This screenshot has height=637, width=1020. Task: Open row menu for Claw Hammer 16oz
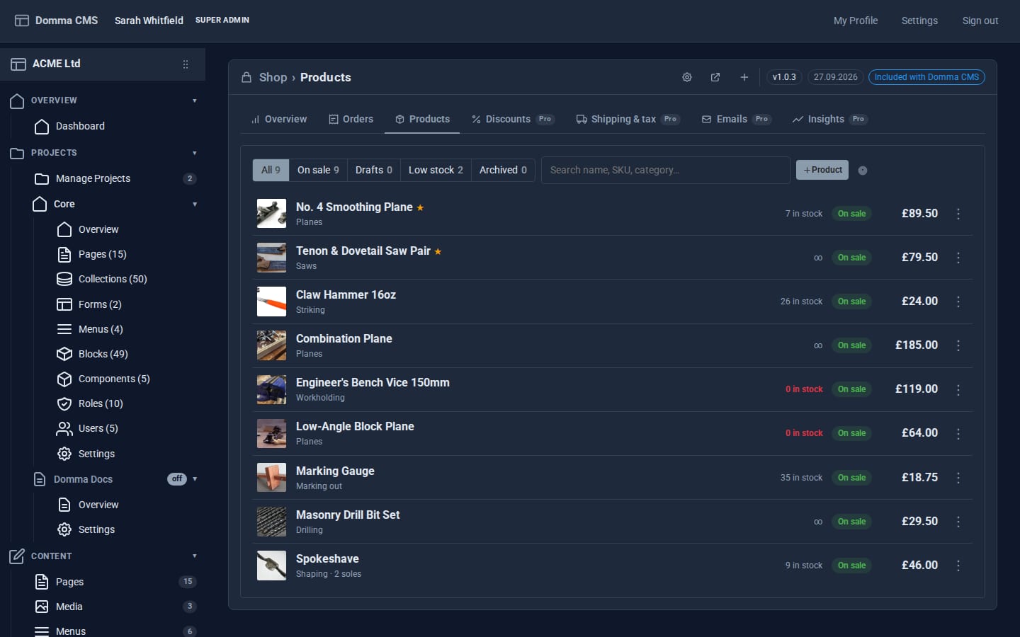[958, 302]
